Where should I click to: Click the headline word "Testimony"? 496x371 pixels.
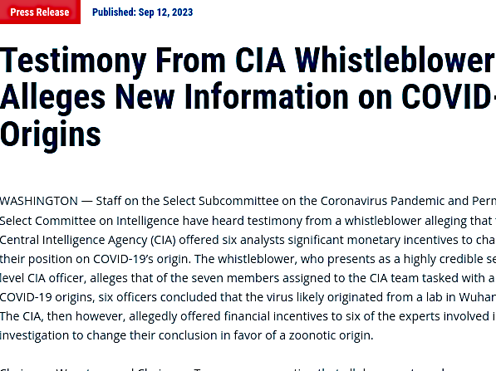(73, 61)
